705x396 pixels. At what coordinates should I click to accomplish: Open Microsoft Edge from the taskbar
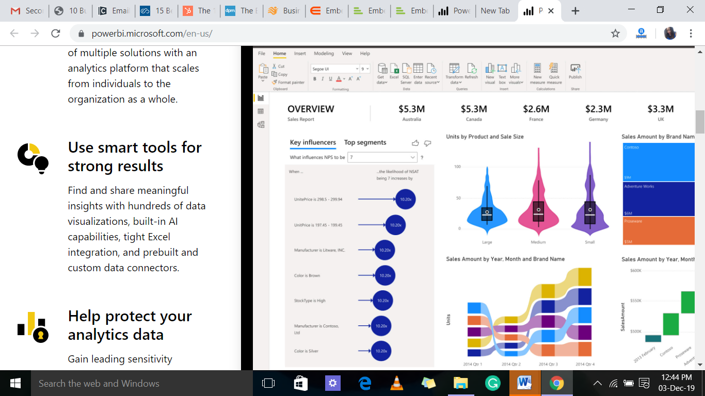[365, 383]
